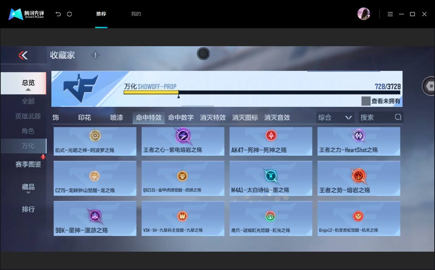Click the search magnifier icon
Image resolution: width=435 pixels, height=270 pixels.
(x=398, y=117)
